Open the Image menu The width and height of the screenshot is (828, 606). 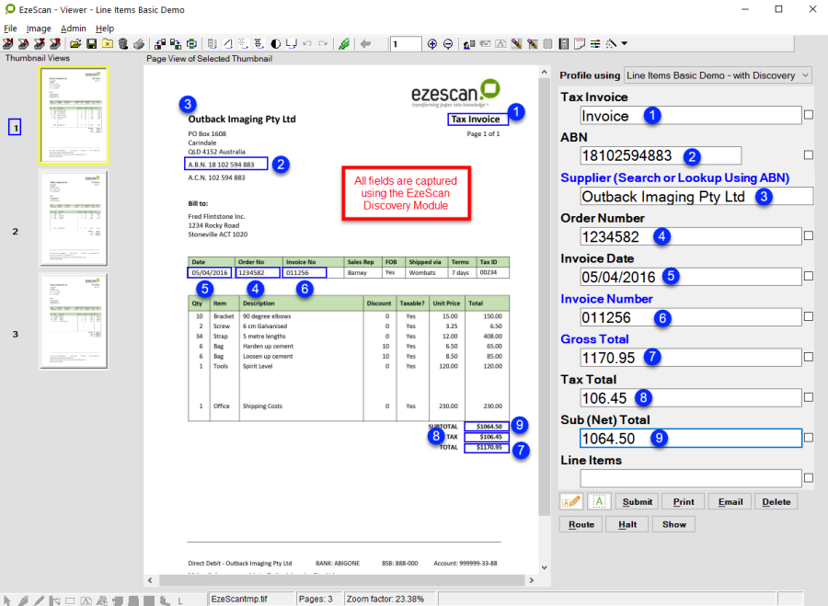(x=39, y=29)
